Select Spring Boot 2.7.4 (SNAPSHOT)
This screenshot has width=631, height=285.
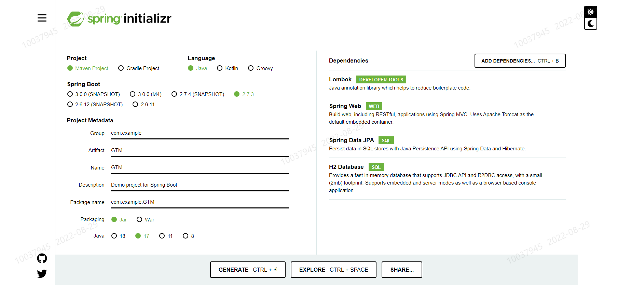[198, 94]
